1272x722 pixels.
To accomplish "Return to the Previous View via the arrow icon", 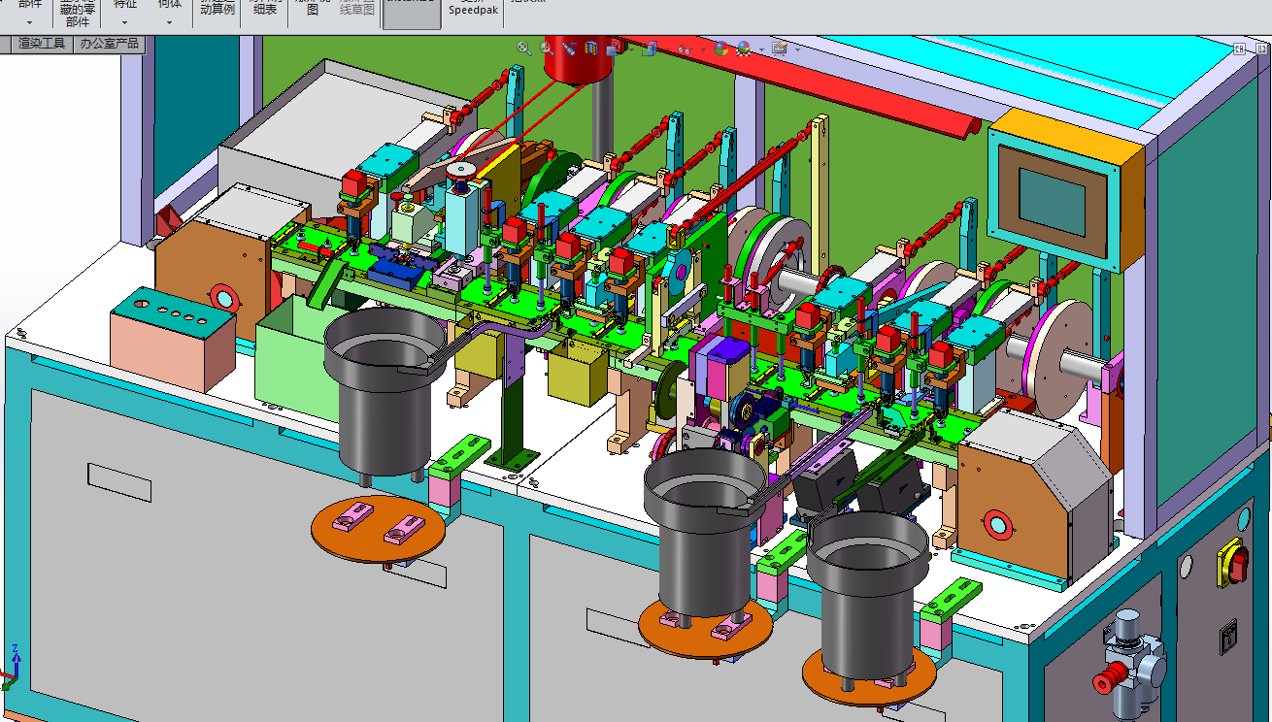I will tap(569, 48).
